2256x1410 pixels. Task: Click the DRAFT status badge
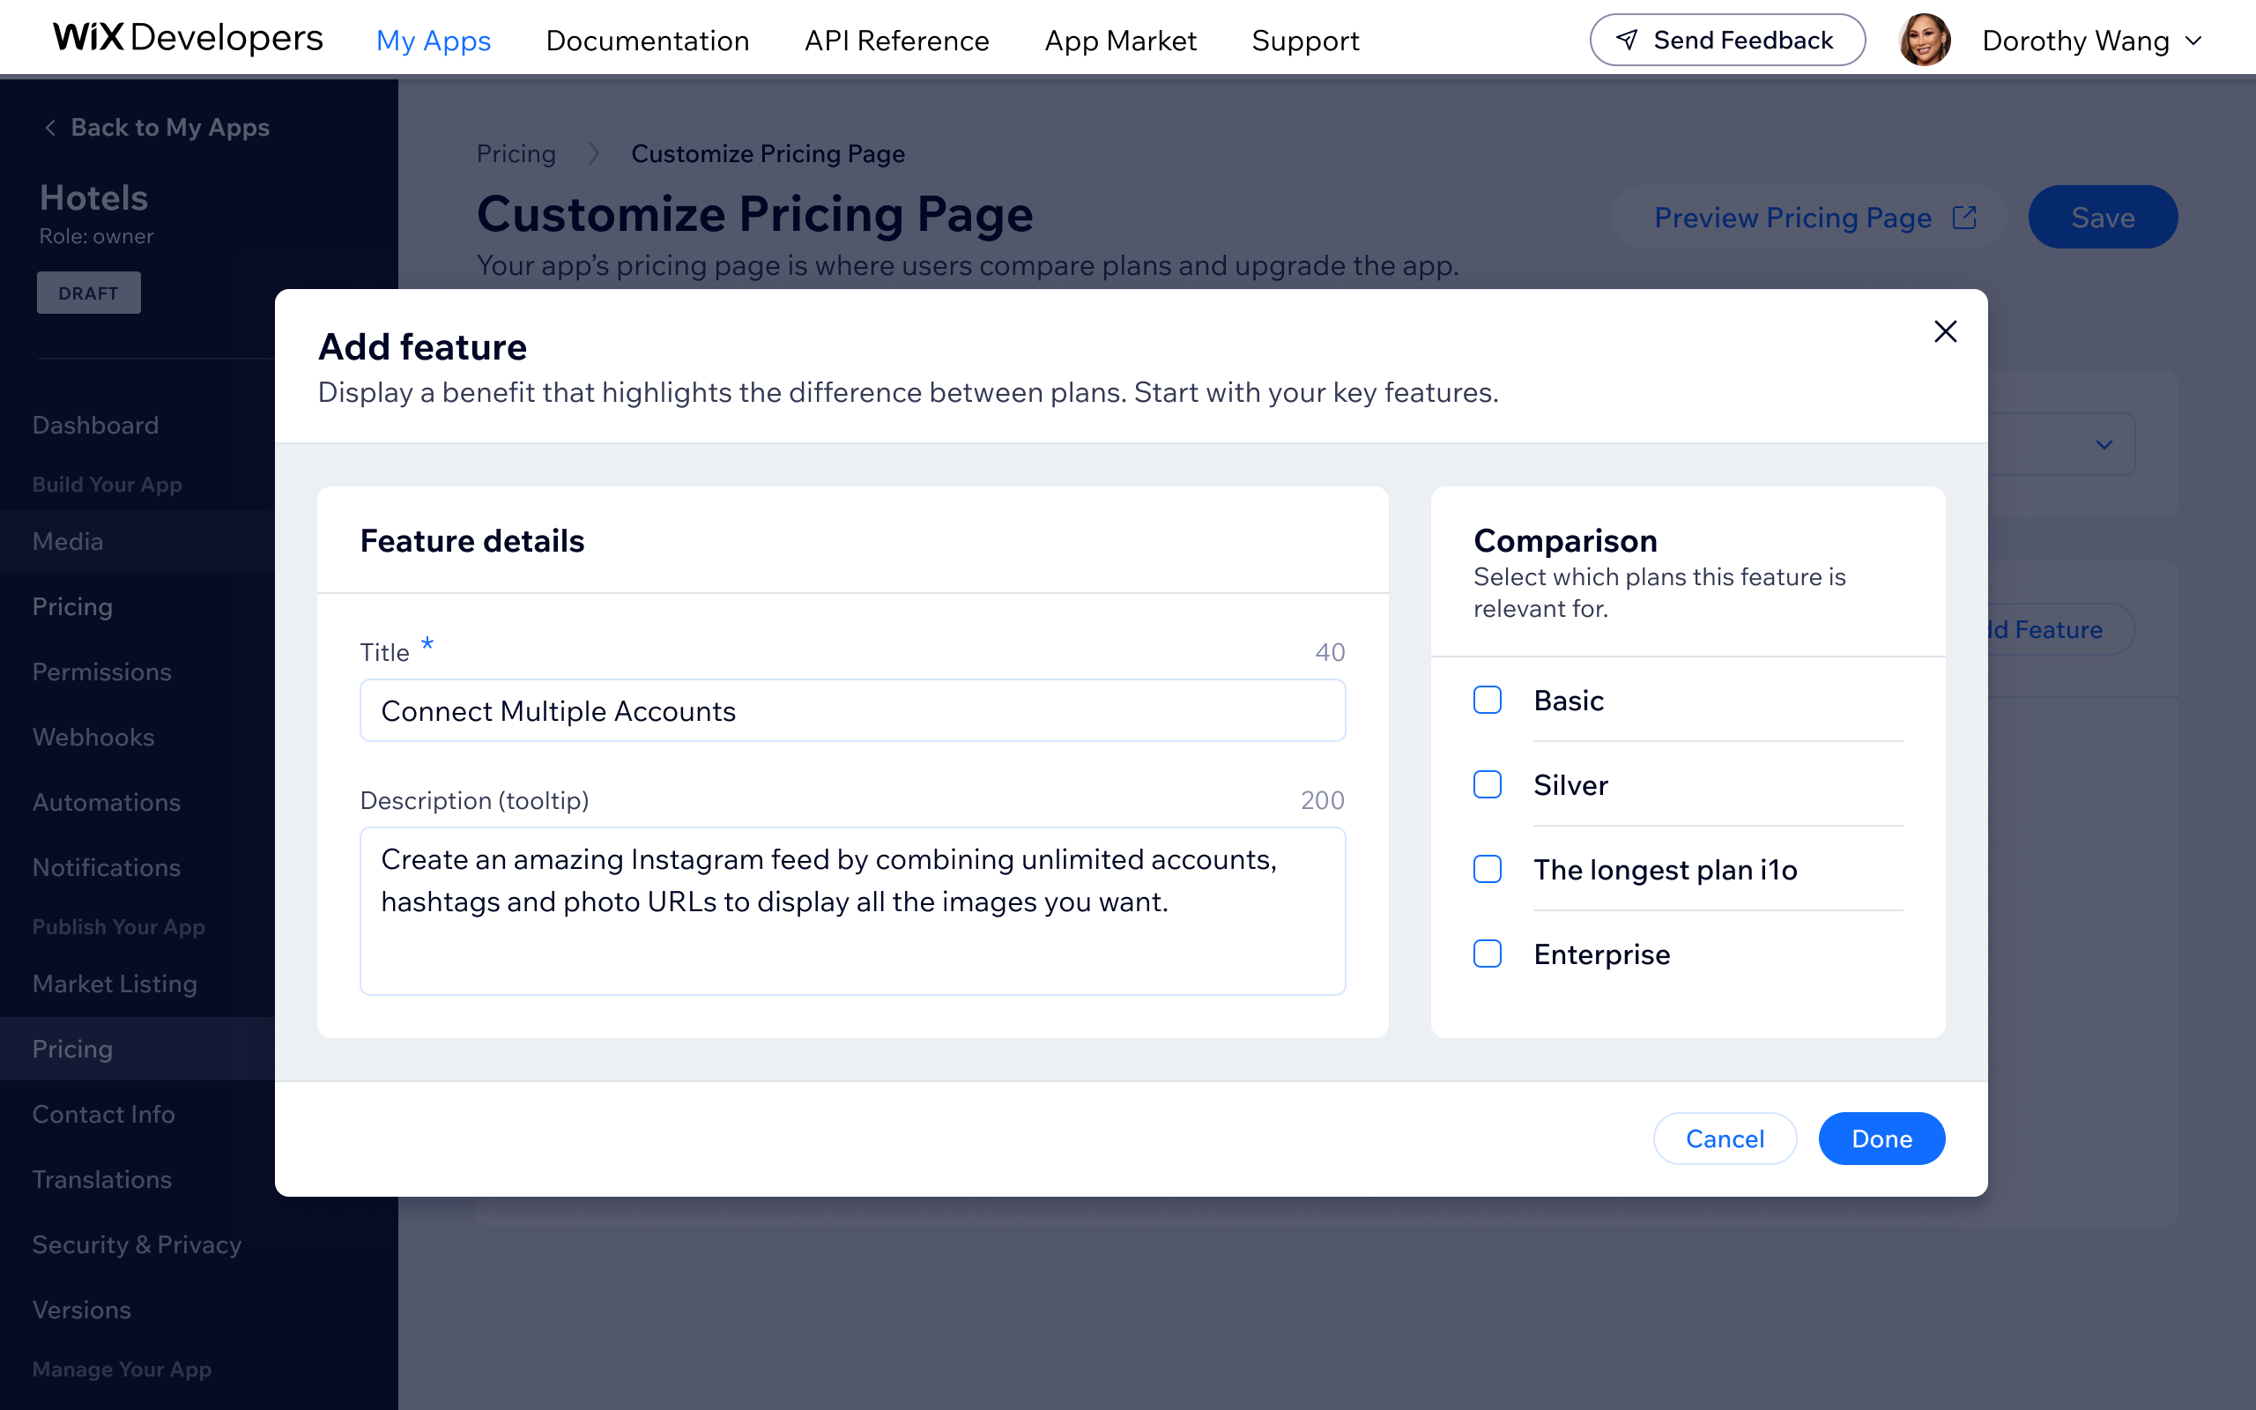pos(88,293)
